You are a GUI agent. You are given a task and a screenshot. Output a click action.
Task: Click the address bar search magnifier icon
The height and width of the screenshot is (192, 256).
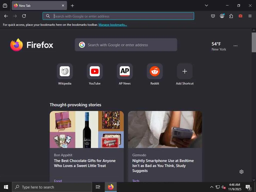pos(48,16)
